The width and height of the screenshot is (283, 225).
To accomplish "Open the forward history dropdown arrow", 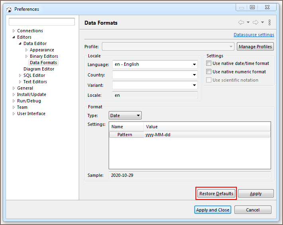I will (263, 23).
